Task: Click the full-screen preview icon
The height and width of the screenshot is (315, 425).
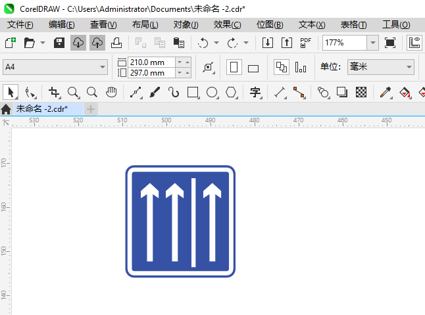Action: point(390,43)
